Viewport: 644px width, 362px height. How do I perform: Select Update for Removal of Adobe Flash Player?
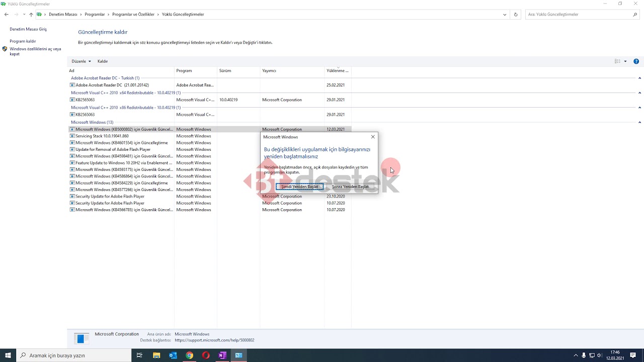tap(209, 149)
